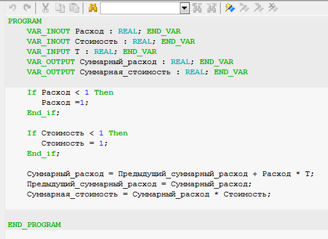Click the END_PROGRAM keyword
328x239 pixels.
pos(35,225)
